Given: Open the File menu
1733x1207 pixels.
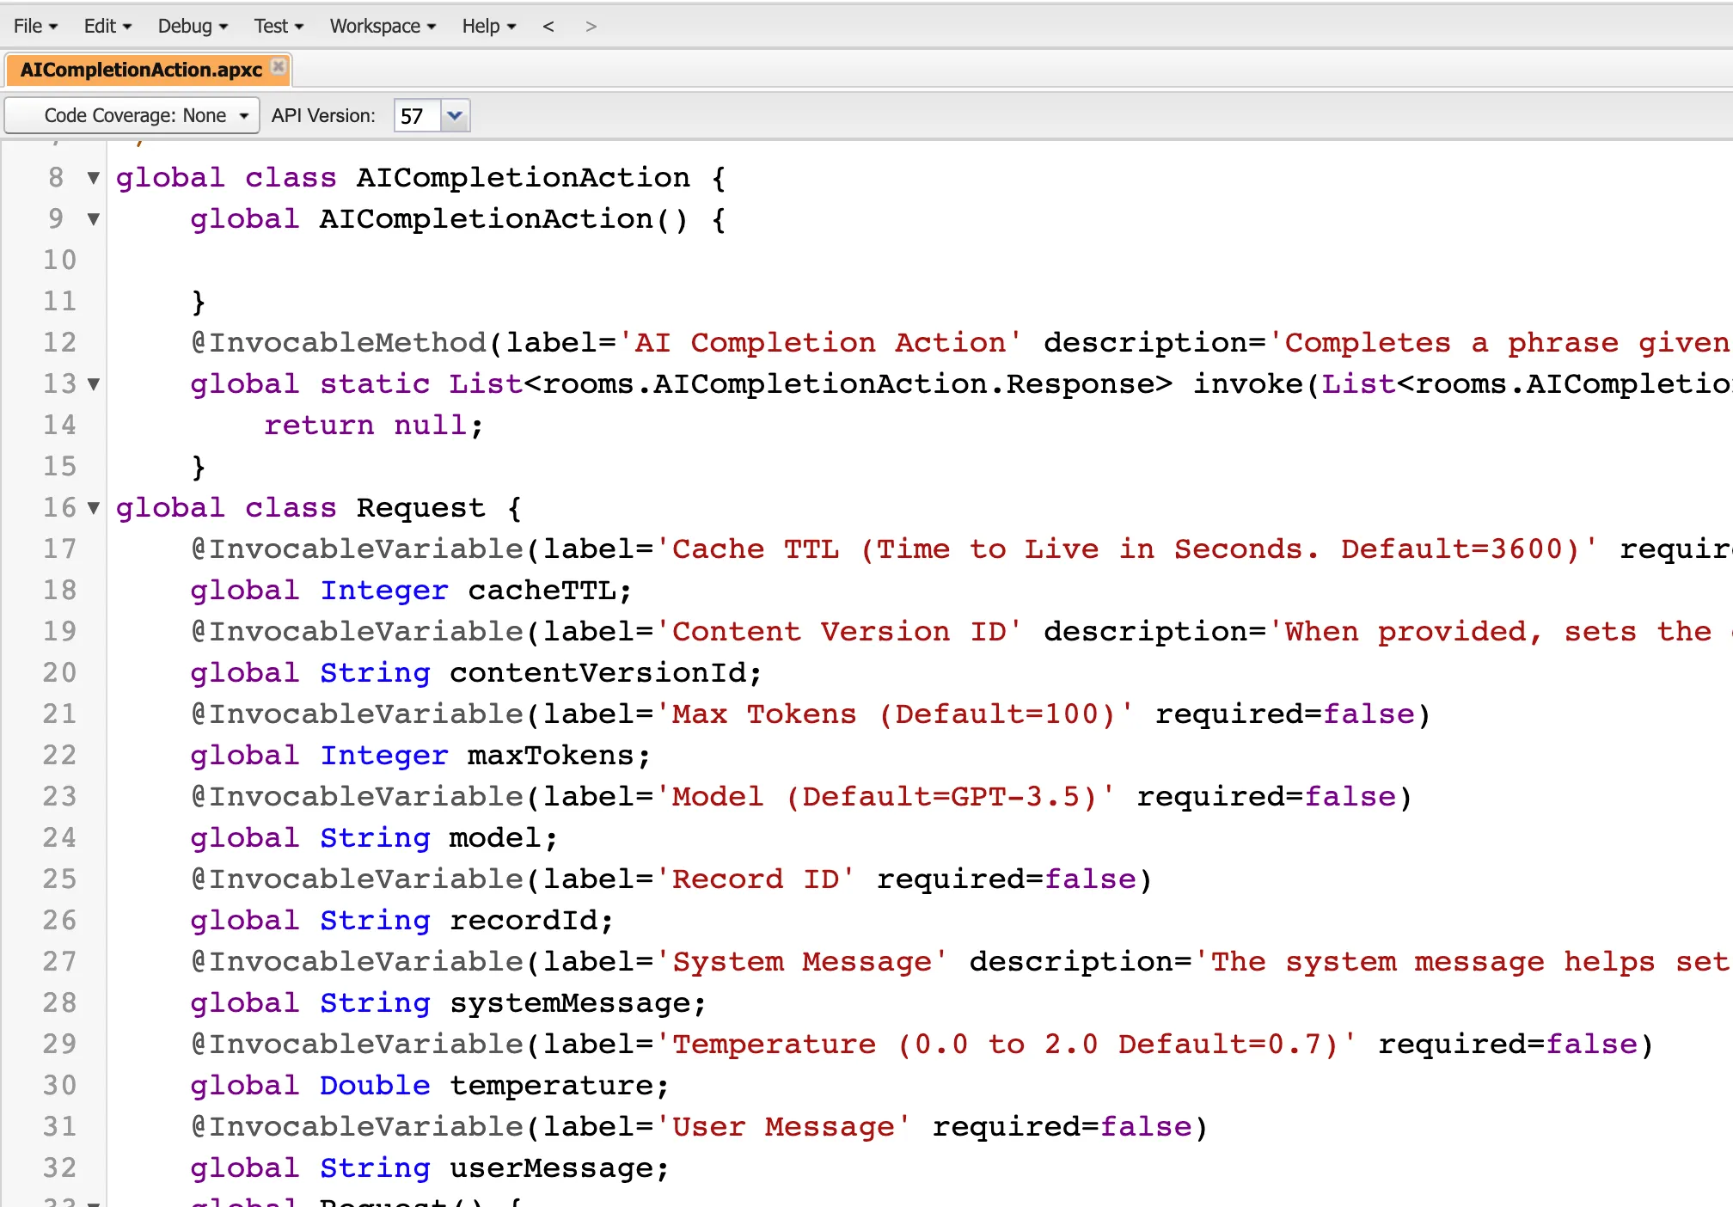Looking at the screenshot, I should [35, 26].
